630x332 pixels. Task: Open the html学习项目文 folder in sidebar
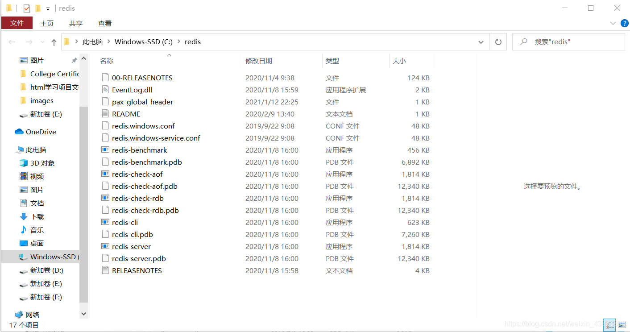[x=50, y=87]
